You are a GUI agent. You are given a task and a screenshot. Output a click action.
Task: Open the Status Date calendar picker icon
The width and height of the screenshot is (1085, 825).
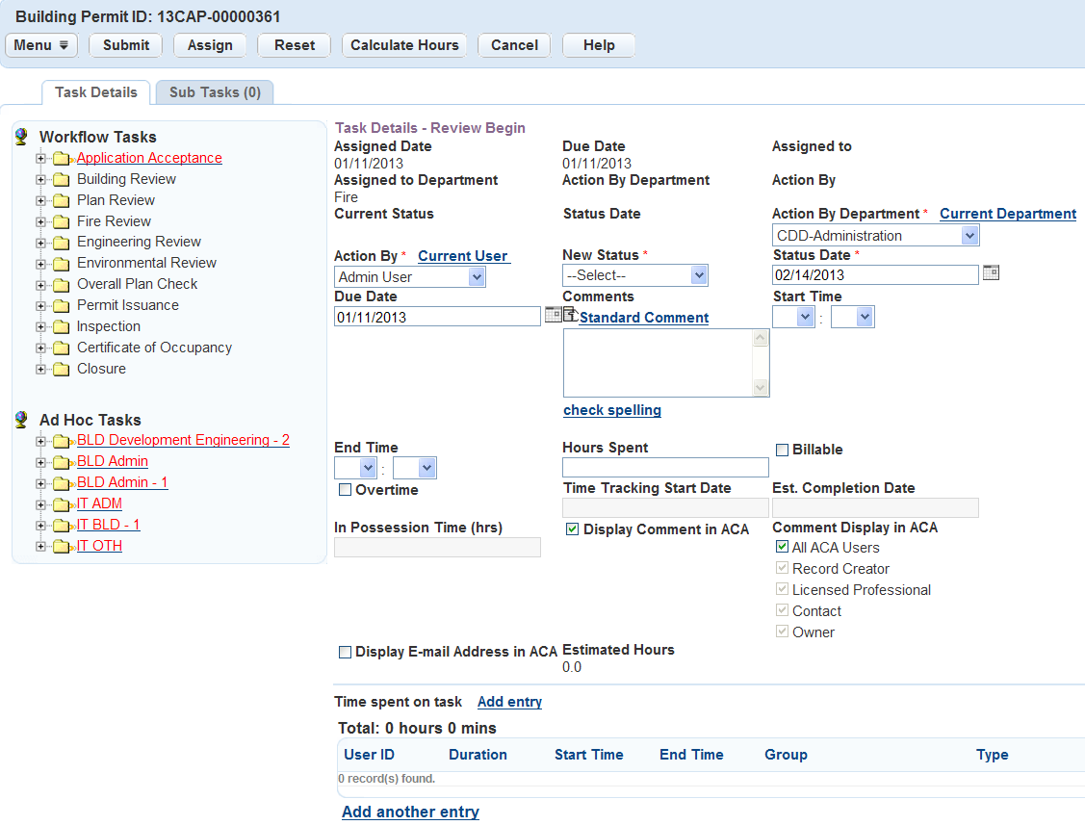coord(991,273)
